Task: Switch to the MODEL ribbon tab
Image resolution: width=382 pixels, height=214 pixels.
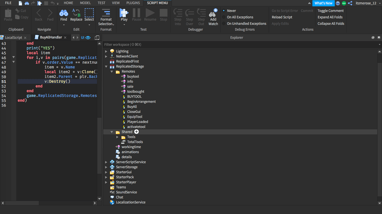Action: click(85, 3)
